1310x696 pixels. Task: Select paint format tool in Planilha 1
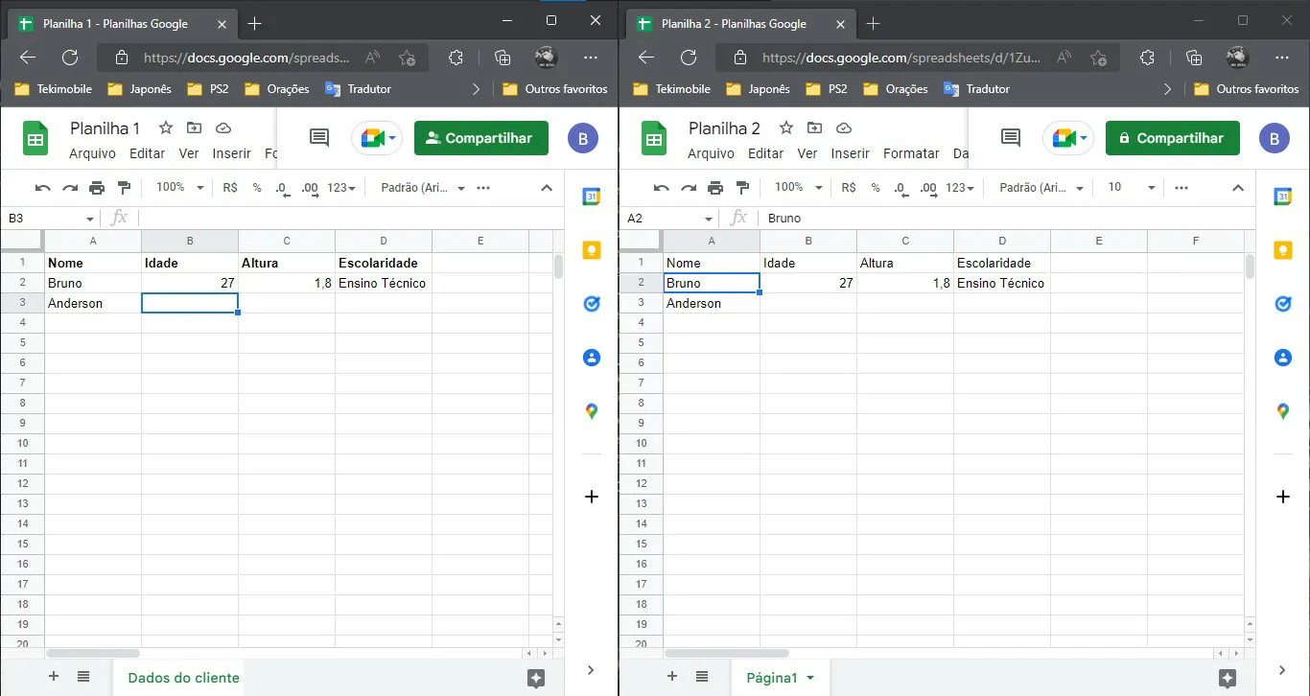123,188
